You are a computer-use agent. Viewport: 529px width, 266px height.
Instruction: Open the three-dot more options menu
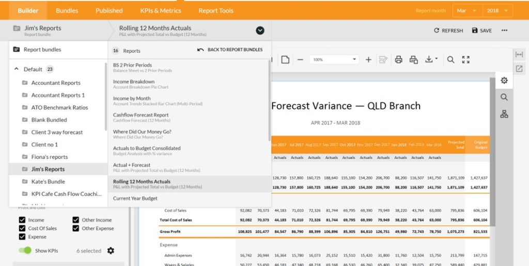[x=504, y=30]
